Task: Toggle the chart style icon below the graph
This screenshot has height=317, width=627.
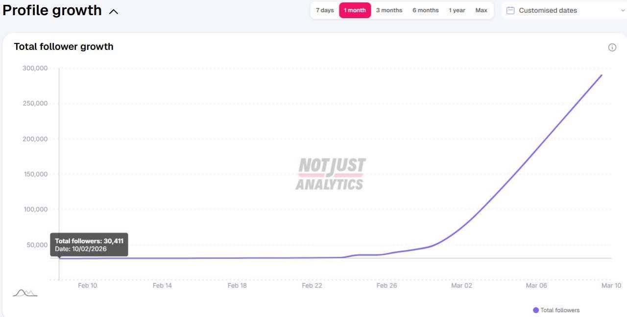Action: (25, 293)
